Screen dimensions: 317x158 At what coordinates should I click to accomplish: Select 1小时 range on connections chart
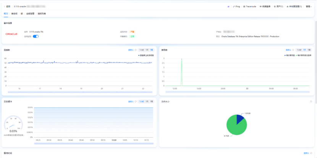[x=141, y=50]
